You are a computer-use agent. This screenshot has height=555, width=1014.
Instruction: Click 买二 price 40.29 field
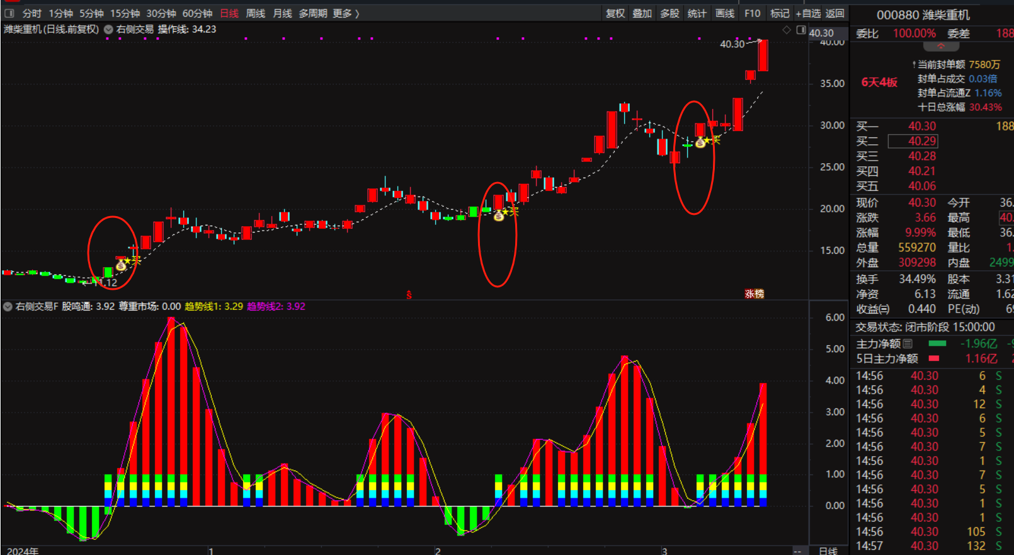[921, 141]
